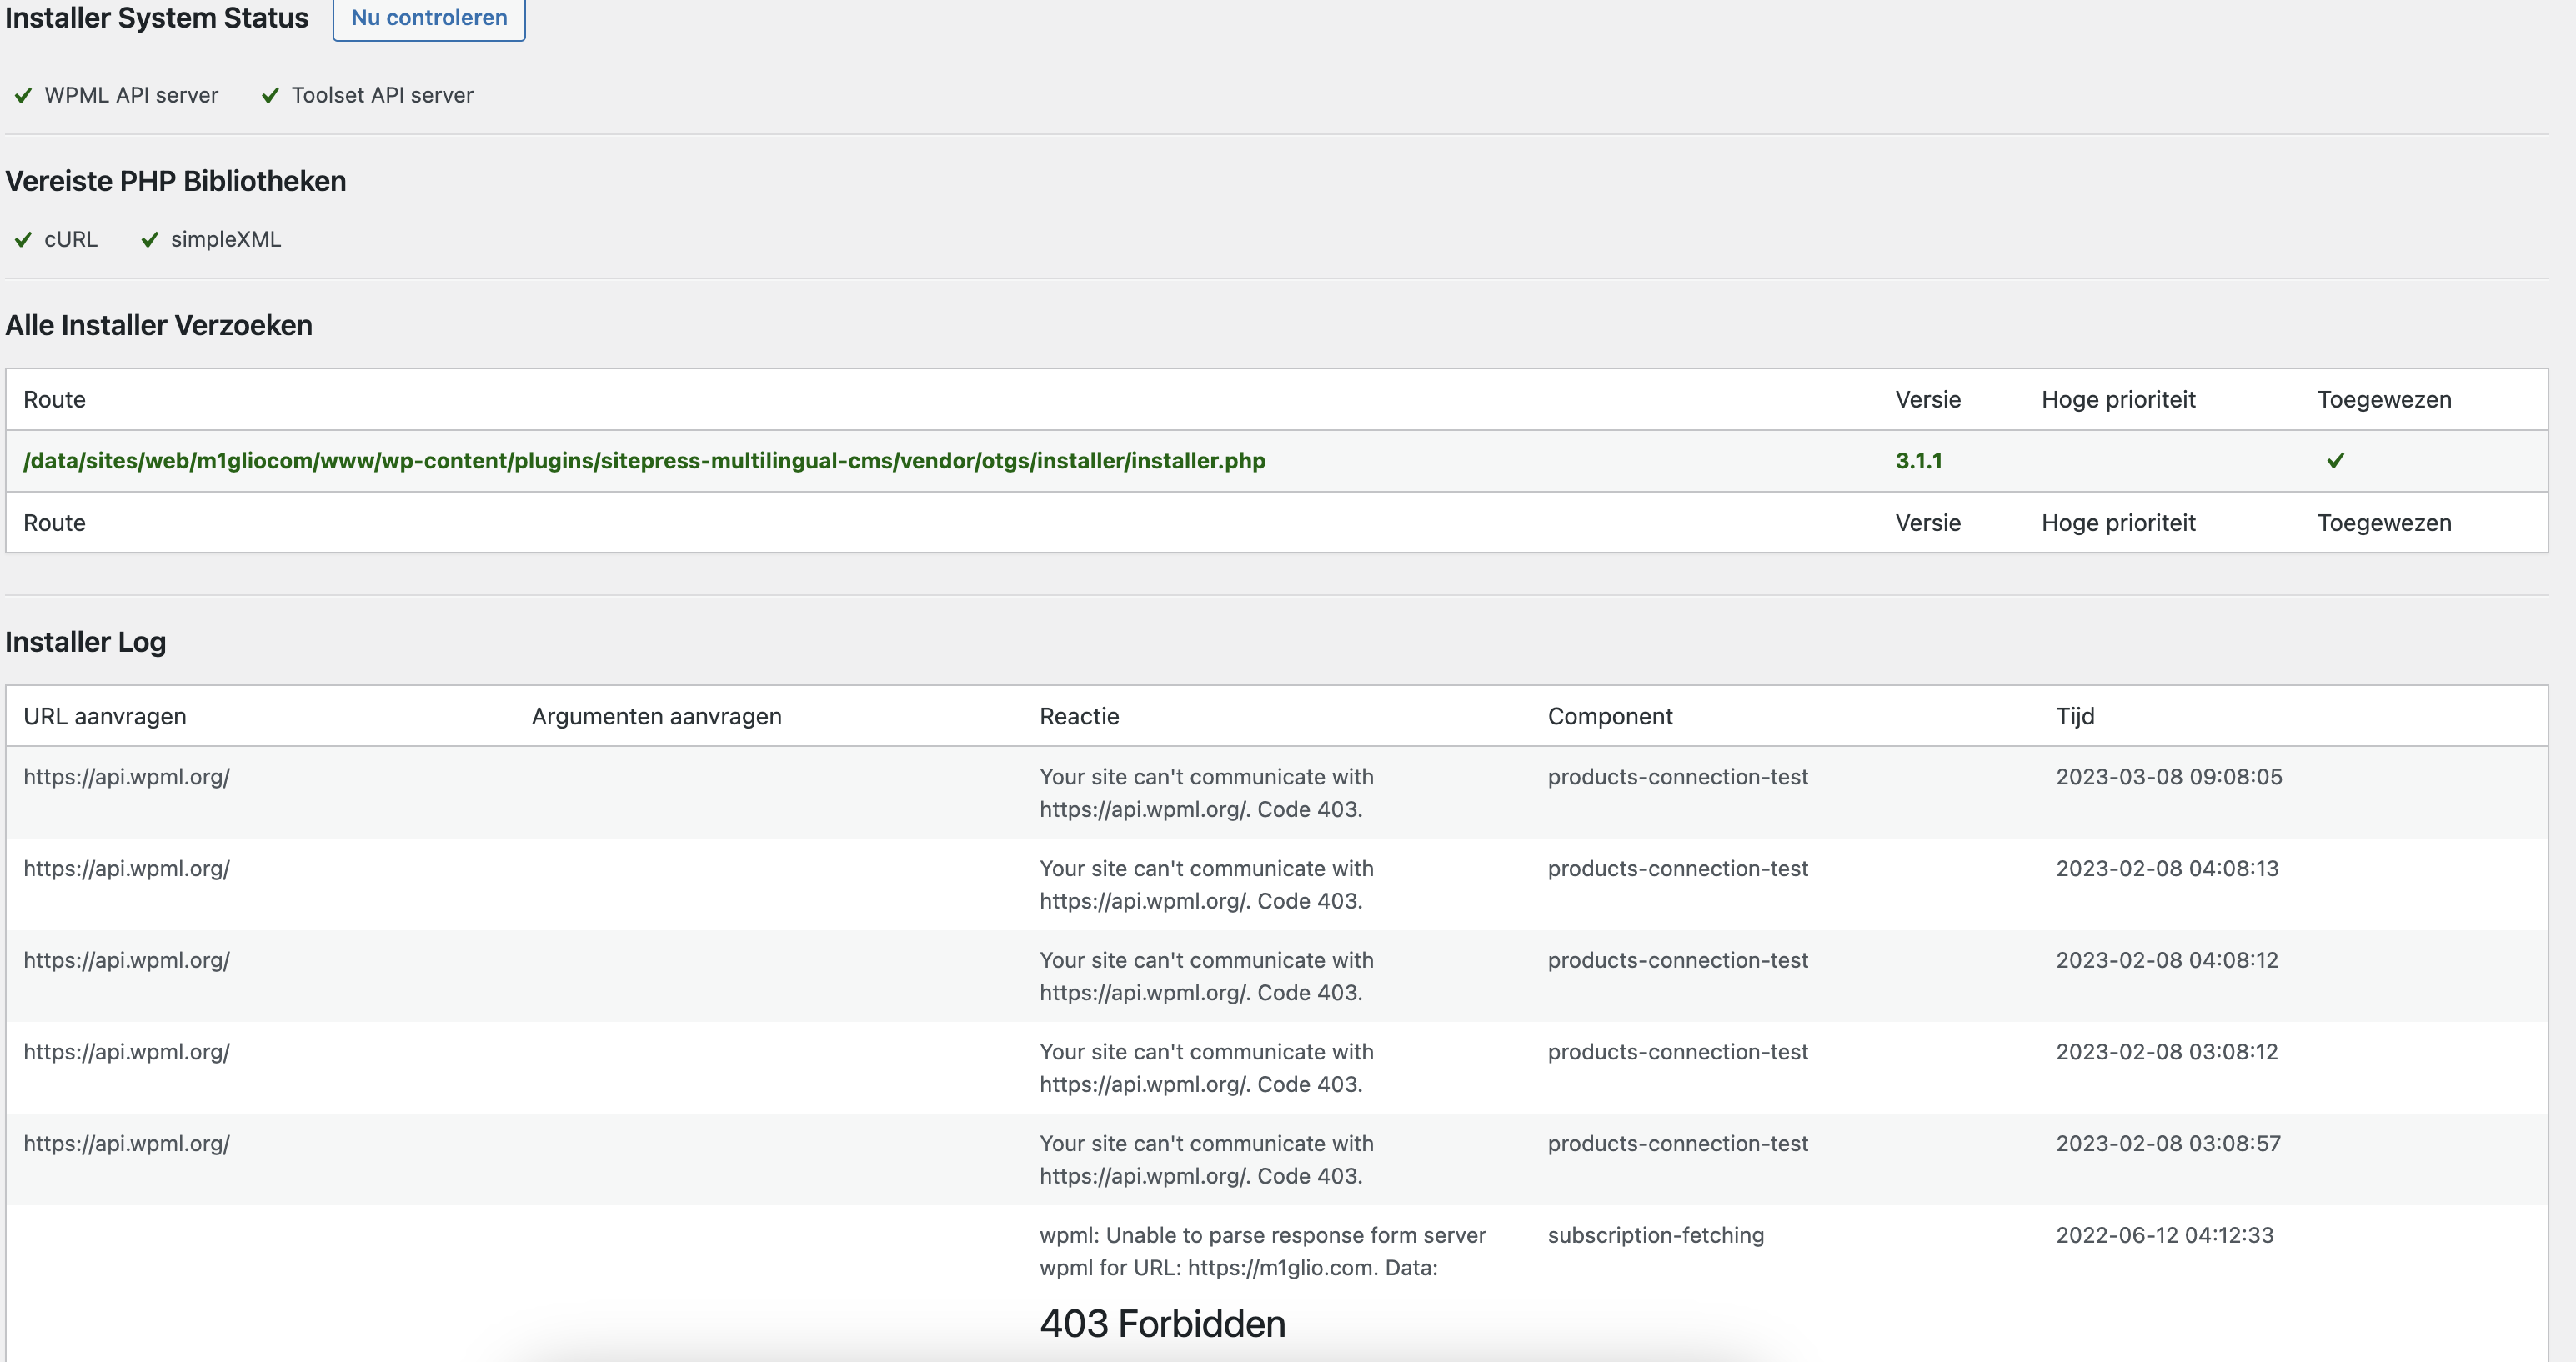This screenshot has width=2576, height=1362.
Task: Click the version 3.1.1 value
Action: point(1919,461)
